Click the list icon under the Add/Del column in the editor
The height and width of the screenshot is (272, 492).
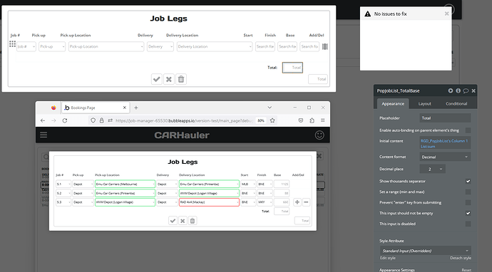[x=325, y=46]
